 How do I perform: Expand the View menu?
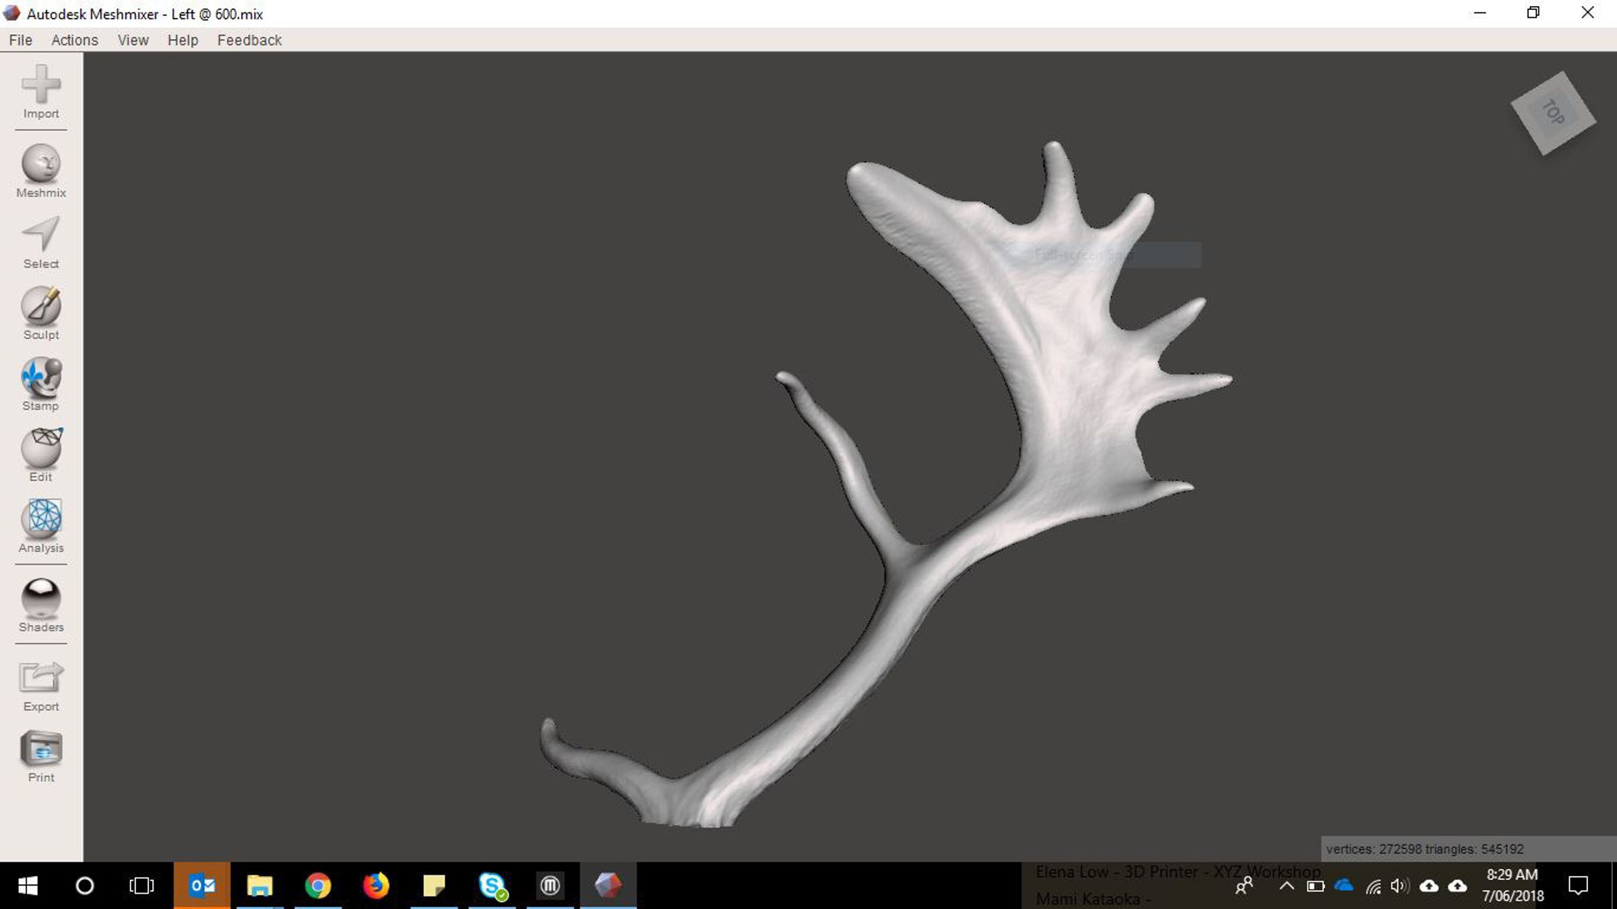[x=133, y=40]
